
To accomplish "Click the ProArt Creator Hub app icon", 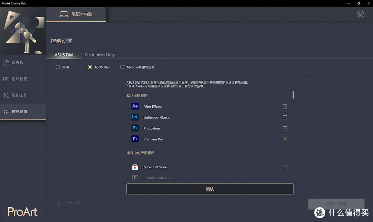I will 135,178.
